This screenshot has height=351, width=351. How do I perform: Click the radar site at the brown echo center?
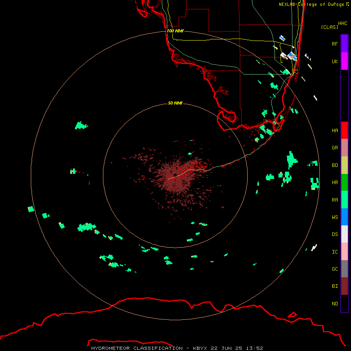(x=175, y=175)
